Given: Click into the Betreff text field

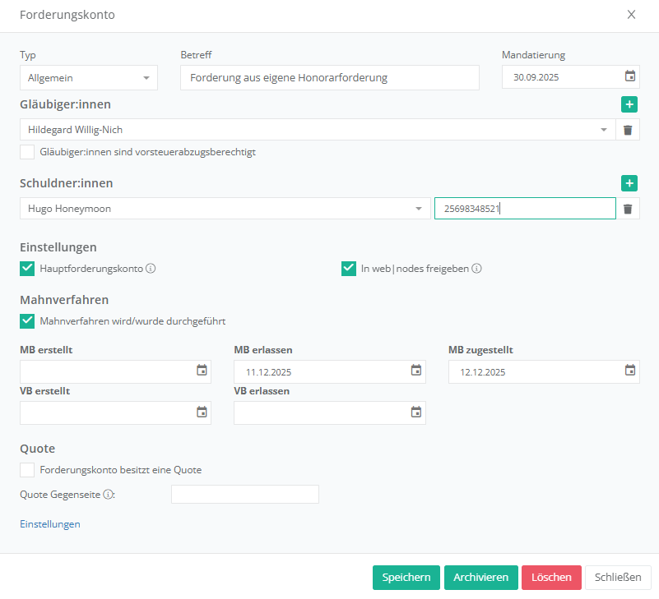Looking at the screenshot, I should [x=329, y=78].
